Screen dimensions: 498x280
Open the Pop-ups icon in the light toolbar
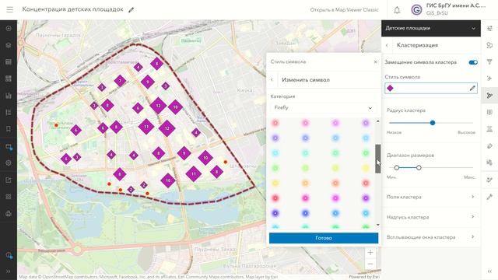[489, 112]
